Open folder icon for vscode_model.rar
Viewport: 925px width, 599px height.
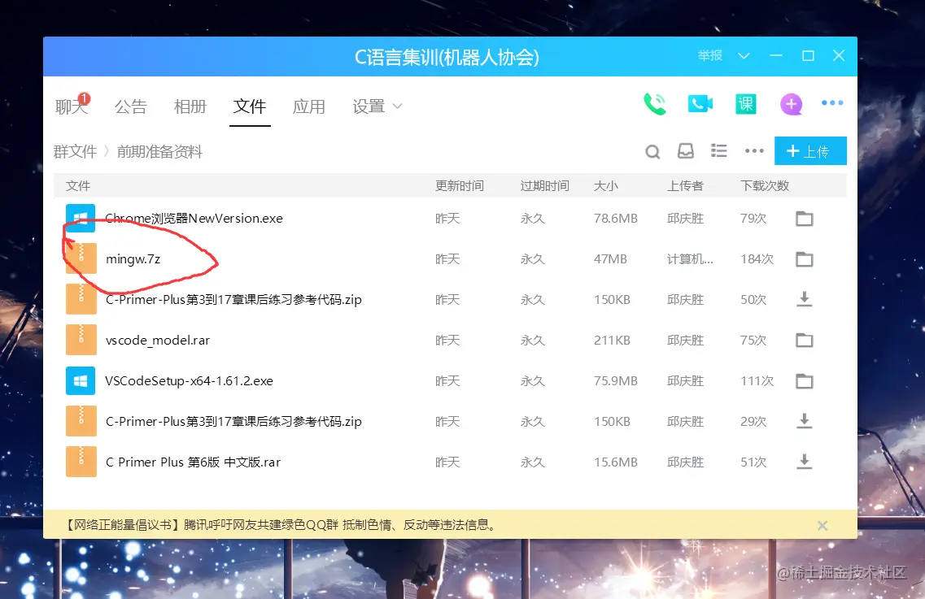pyautogui.click(x=804, y=340)
